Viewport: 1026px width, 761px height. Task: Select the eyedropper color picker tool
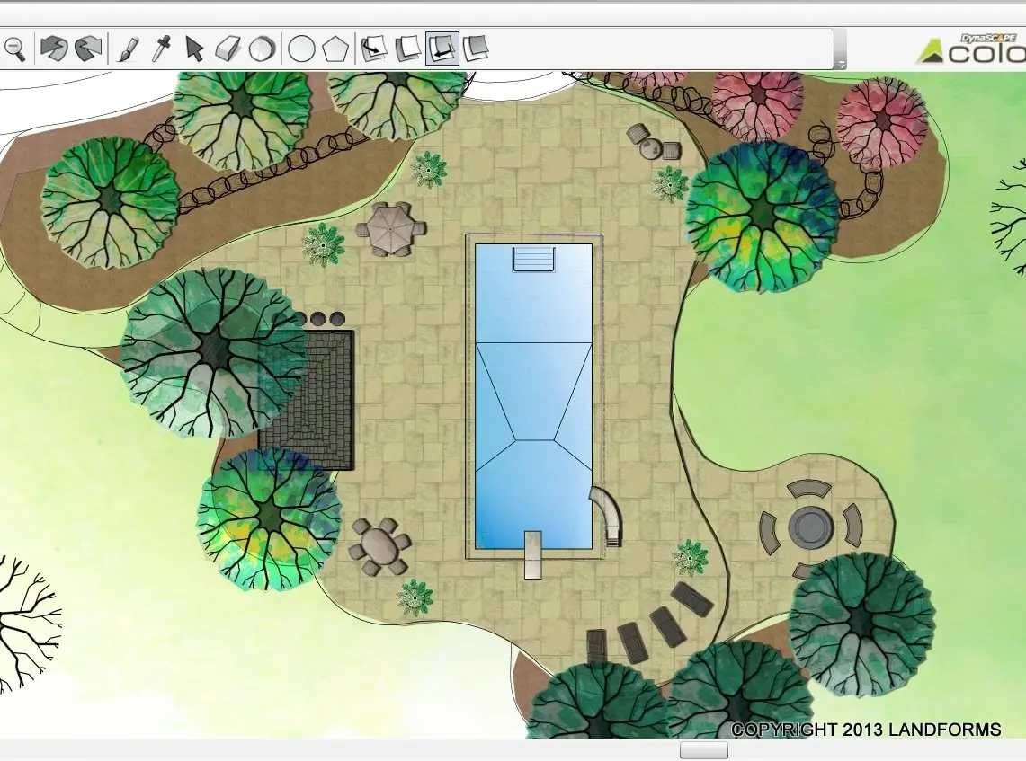(x=161, y=49)
